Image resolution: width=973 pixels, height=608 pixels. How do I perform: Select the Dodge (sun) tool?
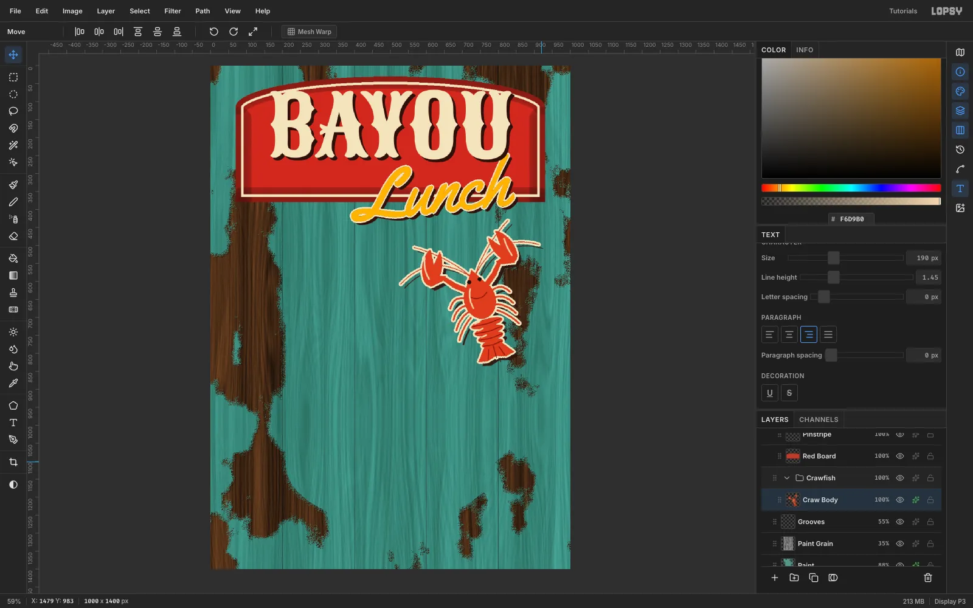pos(13,332)
